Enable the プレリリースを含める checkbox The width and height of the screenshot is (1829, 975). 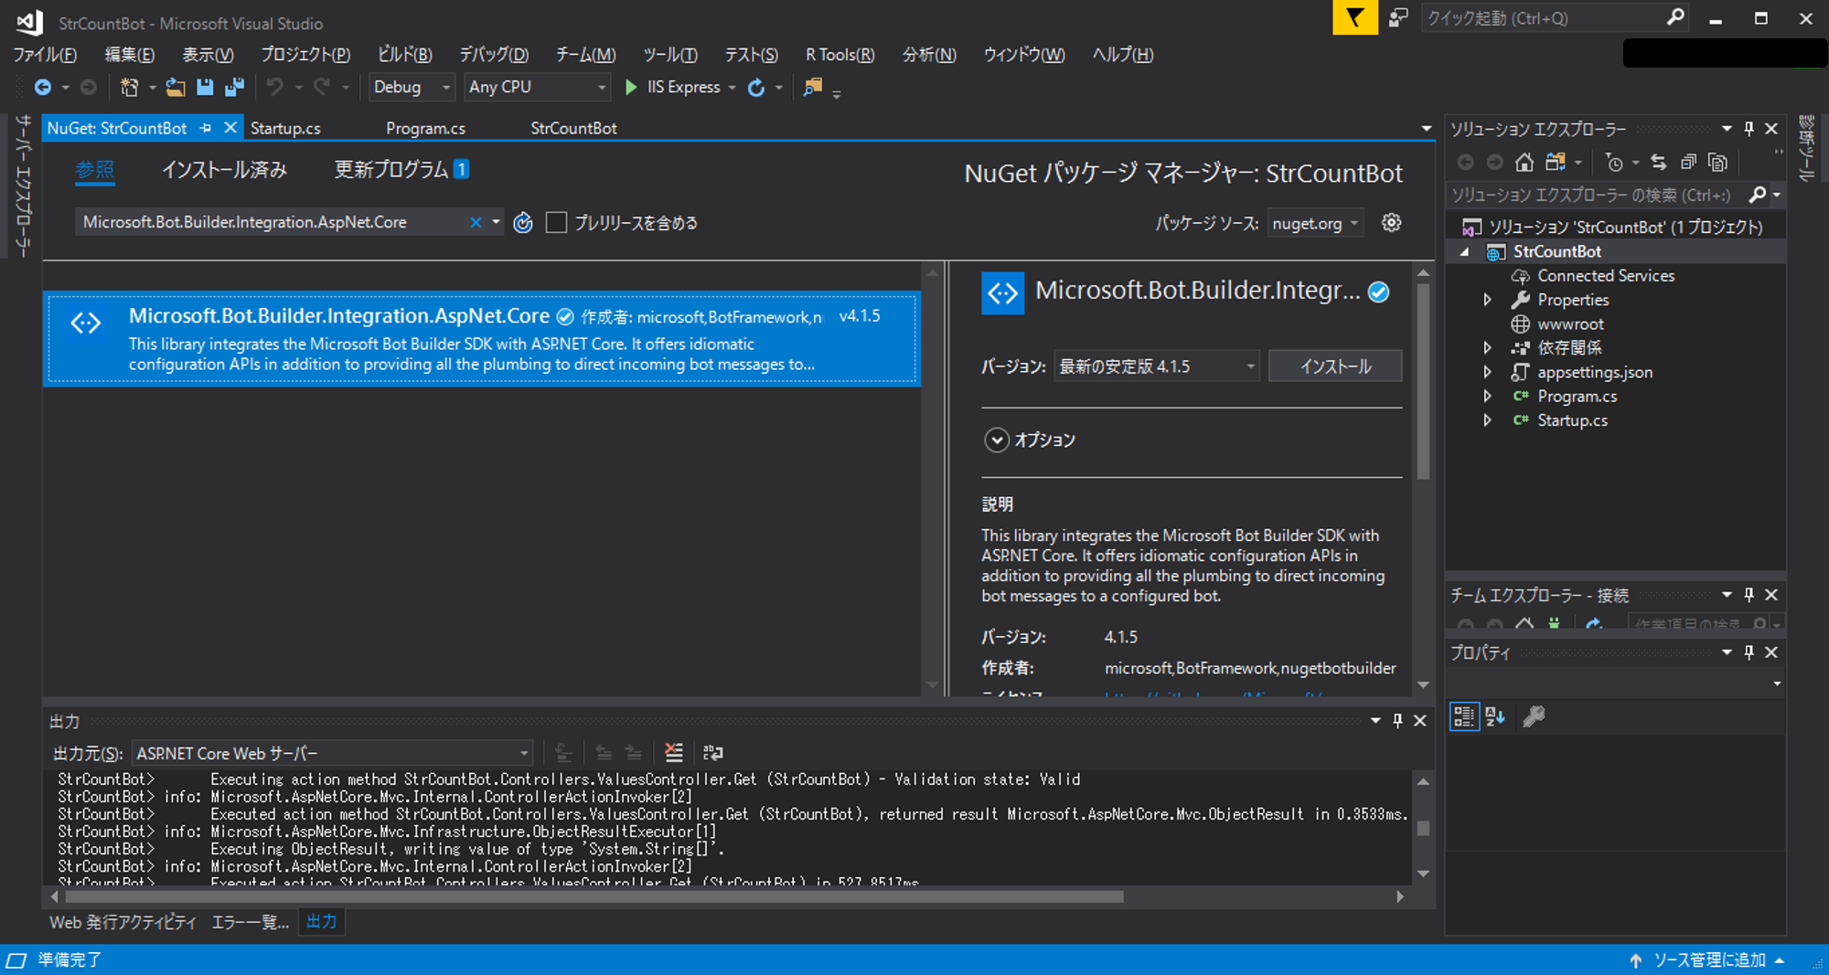tap(556, 222)
